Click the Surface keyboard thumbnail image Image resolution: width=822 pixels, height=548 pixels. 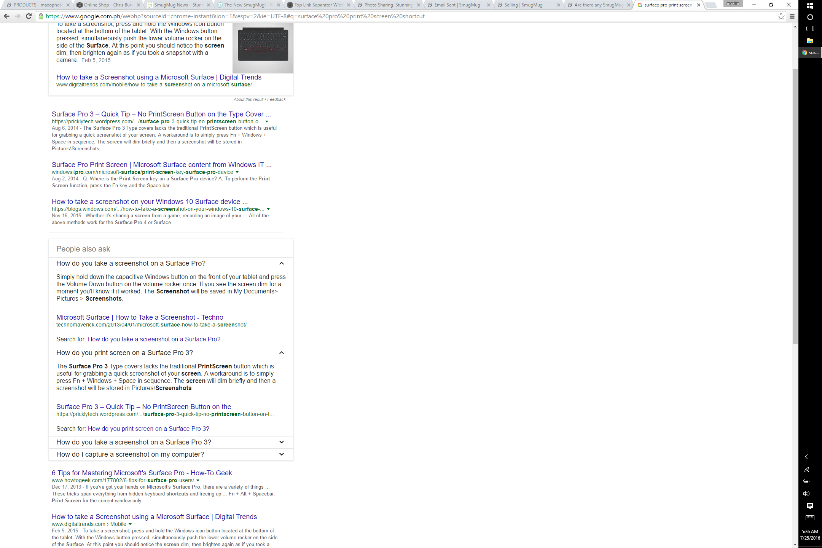(x=263, y=48)
